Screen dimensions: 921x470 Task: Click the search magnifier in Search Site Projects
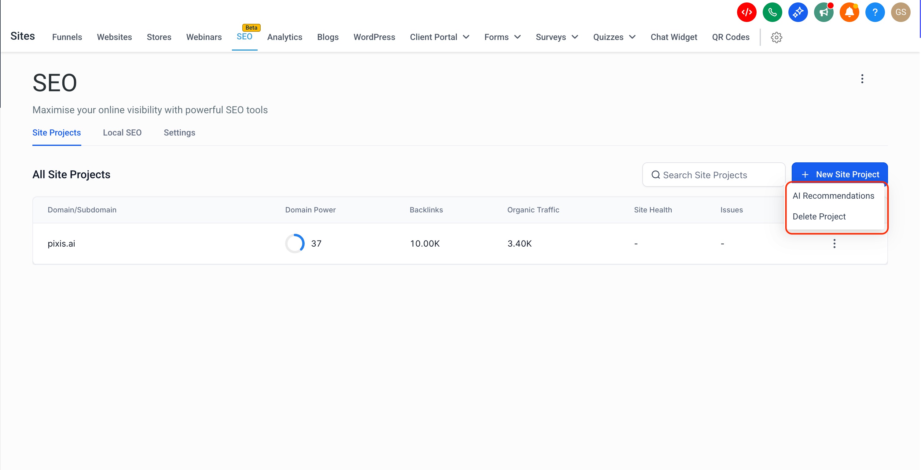pyautogui.click(x=656, y=175)
